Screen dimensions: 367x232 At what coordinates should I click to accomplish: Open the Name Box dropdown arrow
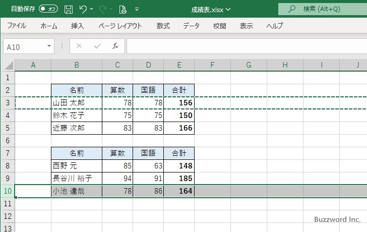pyautogui.click(x=49, y=46)
